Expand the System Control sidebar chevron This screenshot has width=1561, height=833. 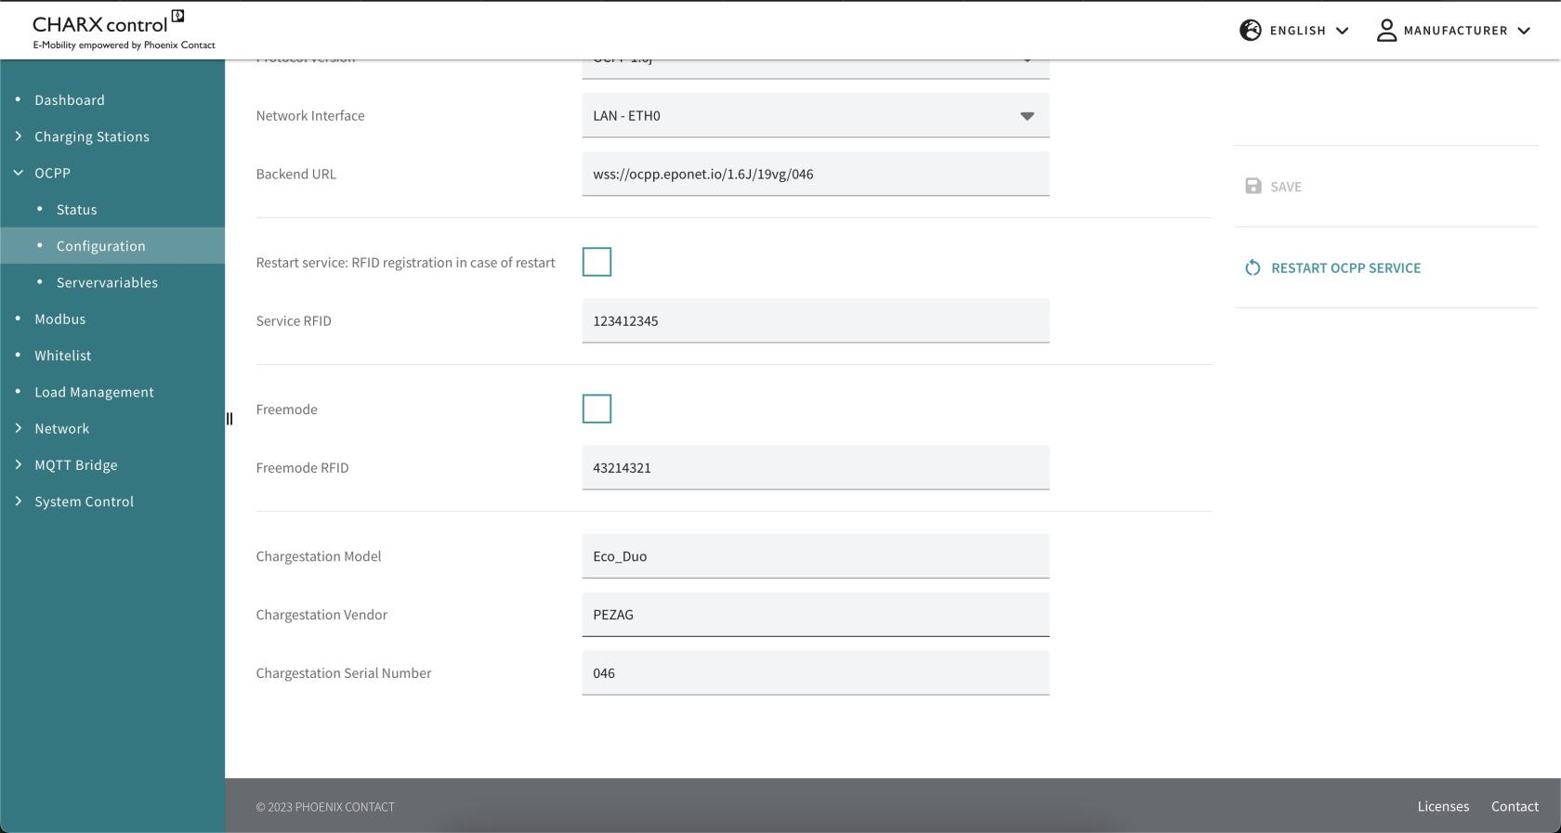[x=19, y=501]
